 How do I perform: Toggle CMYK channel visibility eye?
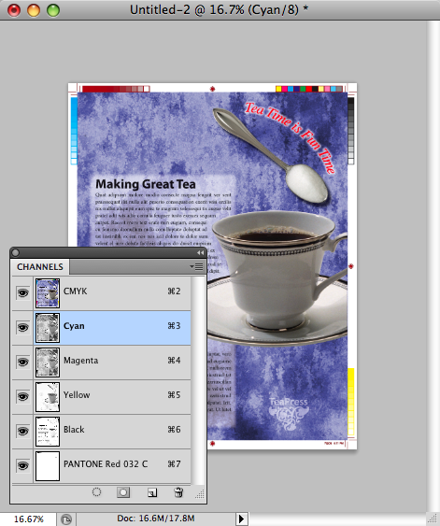22,292
